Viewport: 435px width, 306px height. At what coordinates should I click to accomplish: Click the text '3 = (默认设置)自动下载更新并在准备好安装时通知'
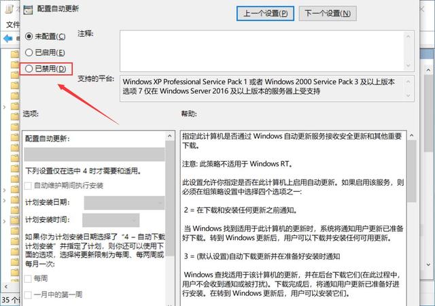click(x=262, y=256)
